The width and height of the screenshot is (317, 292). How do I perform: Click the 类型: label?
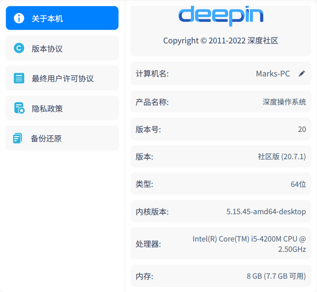pyautogui.click(x=144, y=184)
